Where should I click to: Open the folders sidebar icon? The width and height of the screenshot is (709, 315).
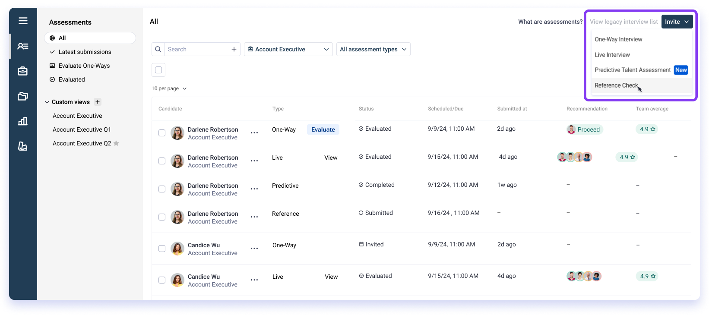pyautogui.click(x=23, y=96)
